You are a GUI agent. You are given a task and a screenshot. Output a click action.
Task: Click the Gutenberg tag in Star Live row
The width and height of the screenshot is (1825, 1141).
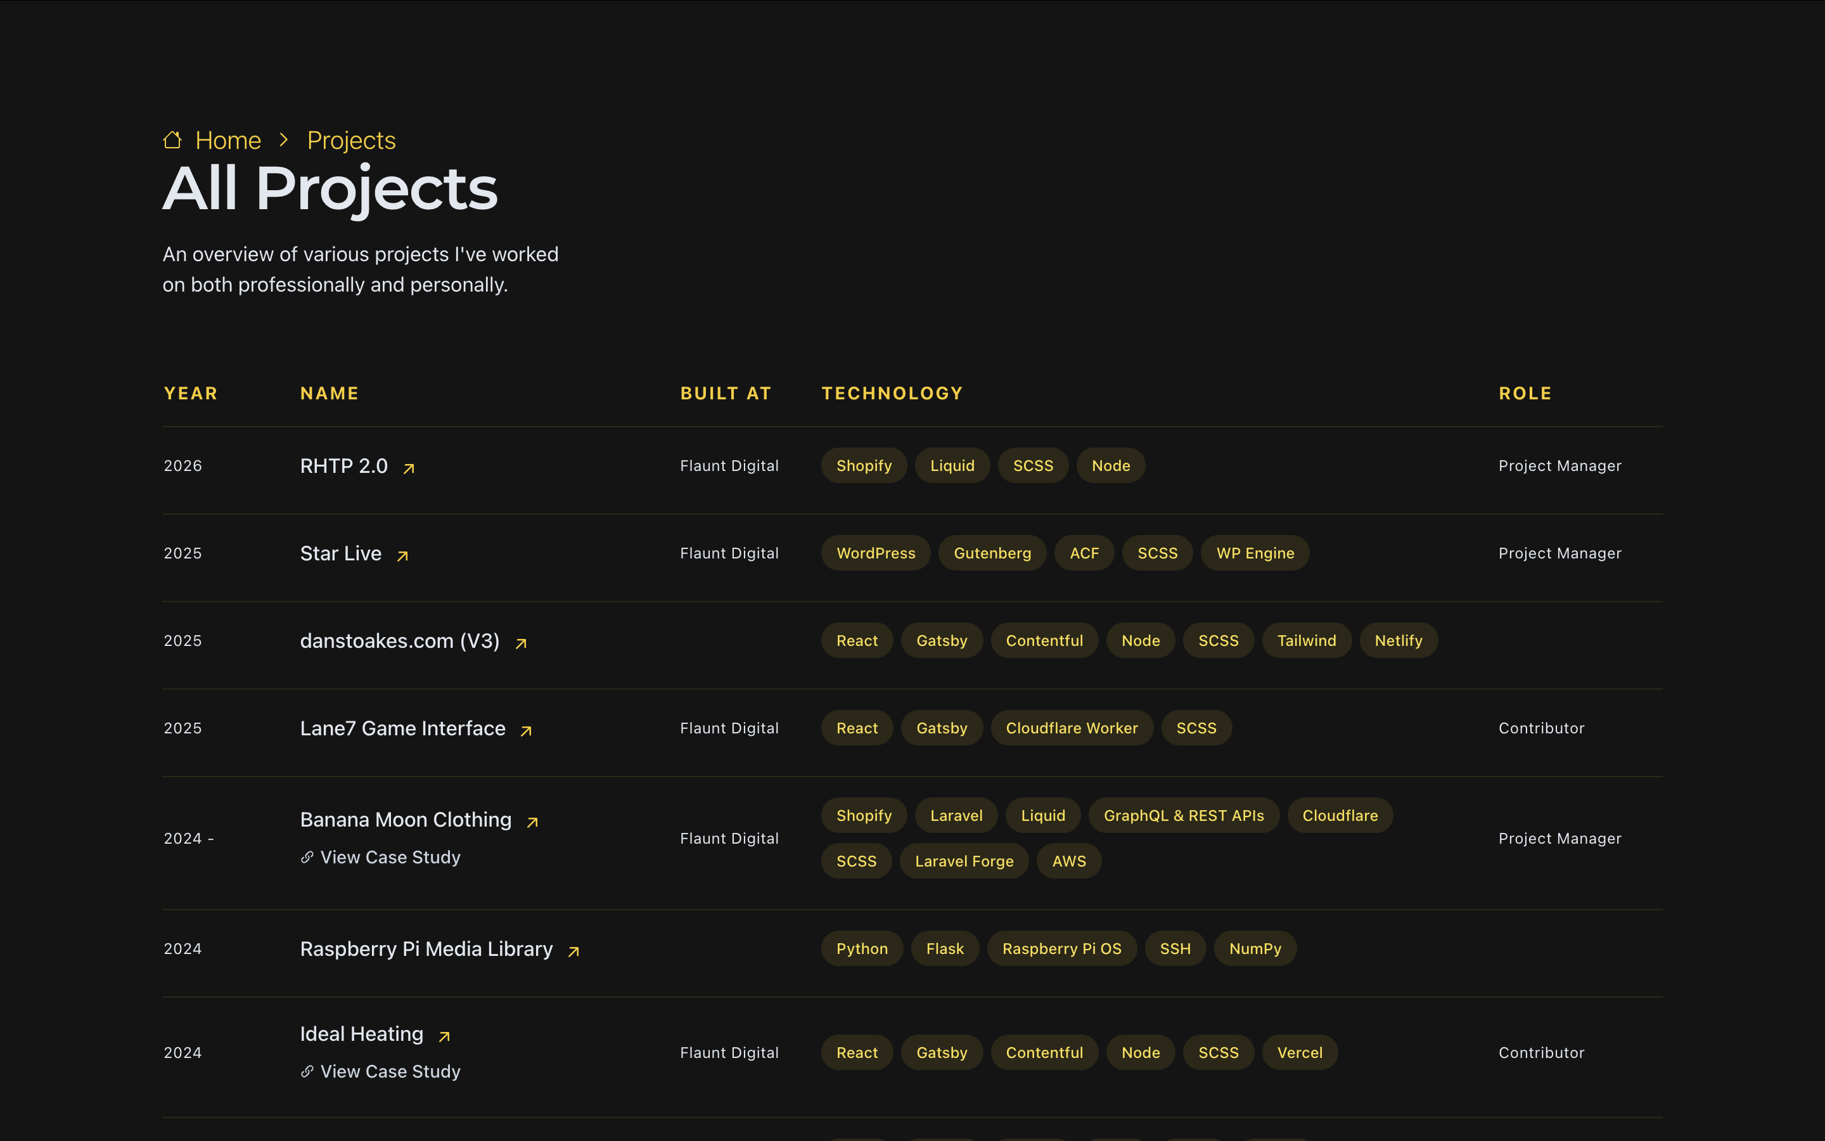pos(992,553)
